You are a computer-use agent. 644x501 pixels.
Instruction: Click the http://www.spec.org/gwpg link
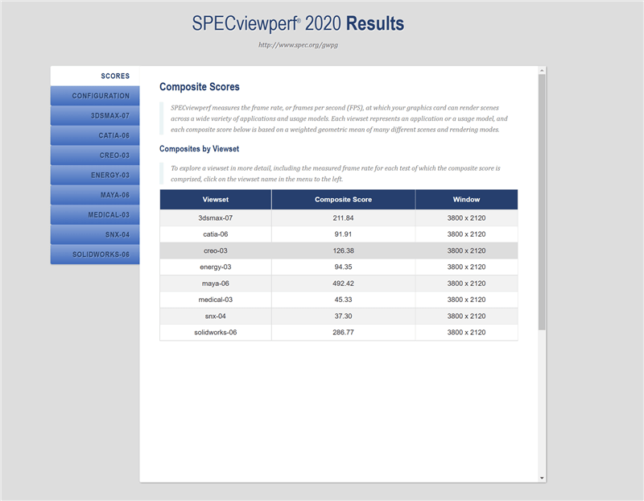pyautogui.click(x=298, y=45)
